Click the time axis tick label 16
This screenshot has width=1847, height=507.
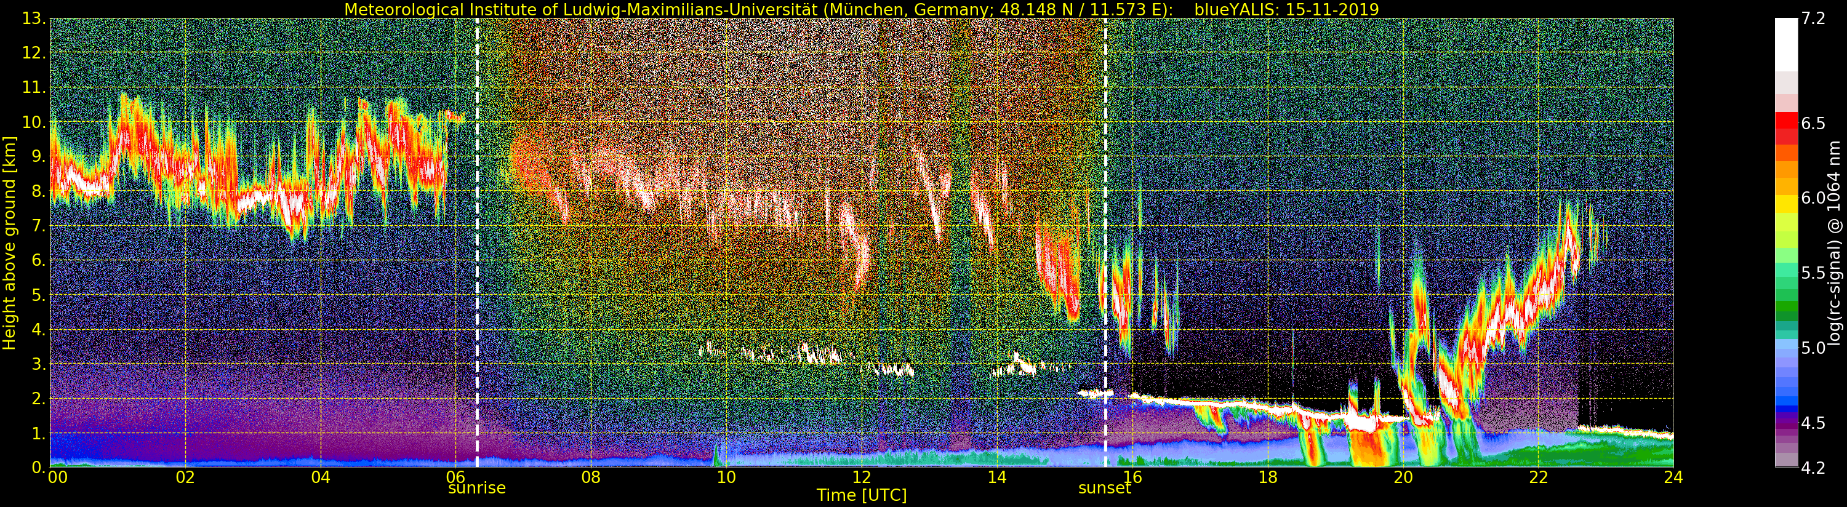point(1132,477)
